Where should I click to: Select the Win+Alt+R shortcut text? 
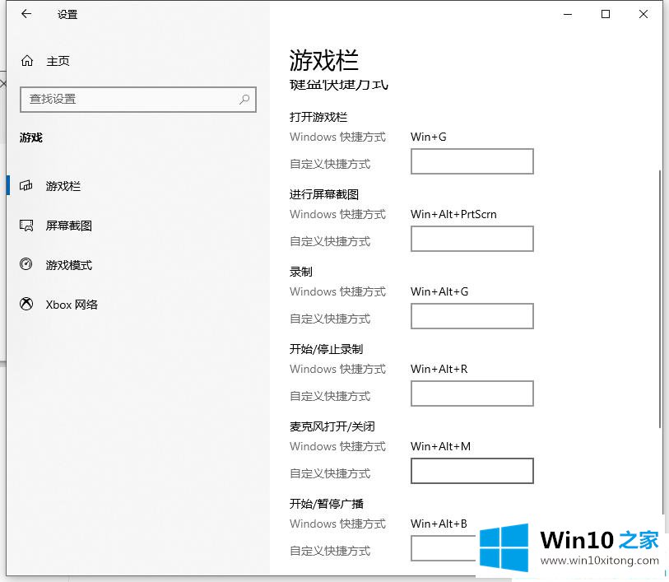pos(439,369)
